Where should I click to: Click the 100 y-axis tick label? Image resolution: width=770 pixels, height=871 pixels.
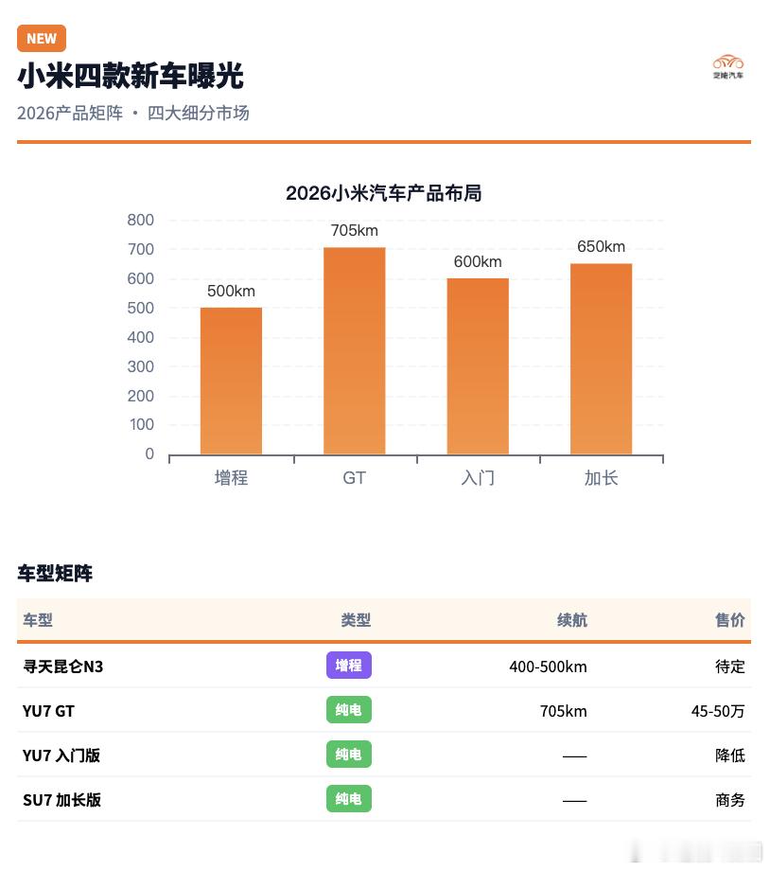point(142,425)
